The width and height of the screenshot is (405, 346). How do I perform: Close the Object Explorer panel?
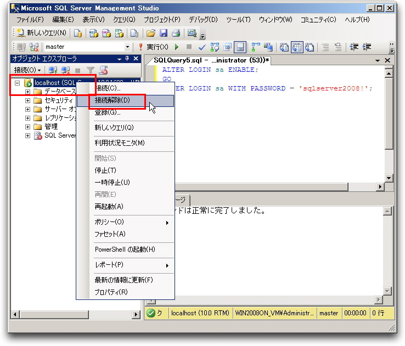tap(136, 59)
